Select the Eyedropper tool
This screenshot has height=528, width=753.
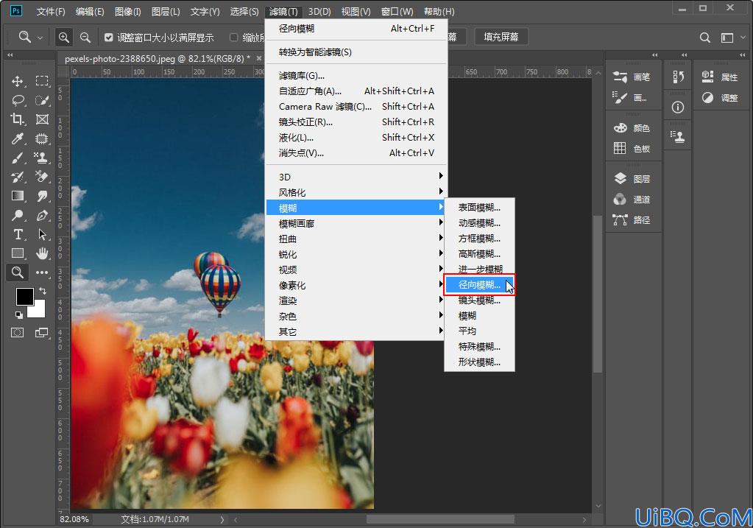click(18, 139)
